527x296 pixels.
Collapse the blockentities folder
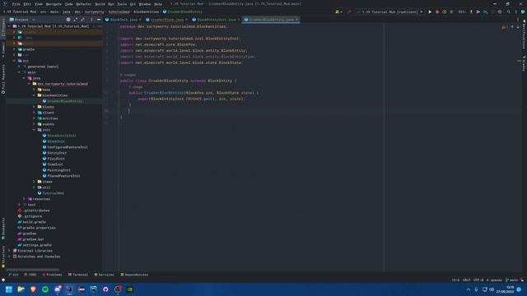pyautogui.click(x=34, y=95)
